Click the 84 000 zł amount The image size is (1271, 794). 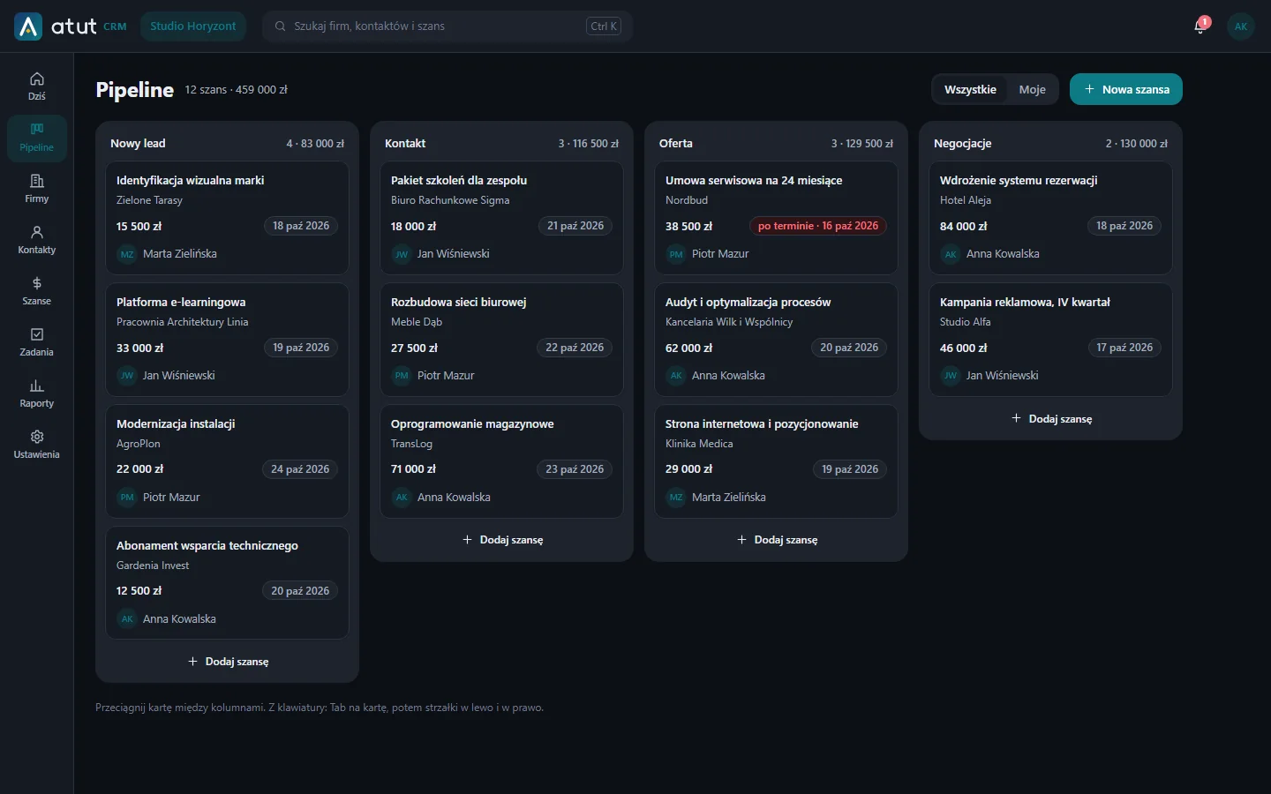(x=963, y=227)
